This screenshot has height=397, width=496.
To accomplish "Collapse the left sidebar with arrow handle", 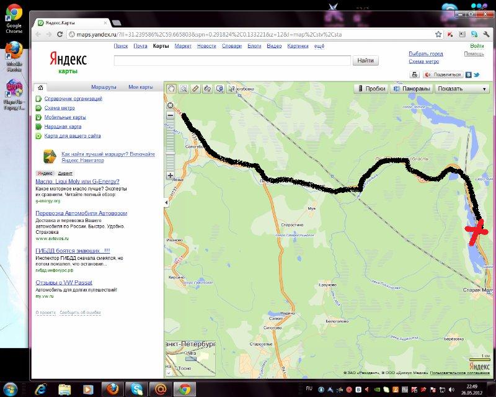I will [166, 203].
